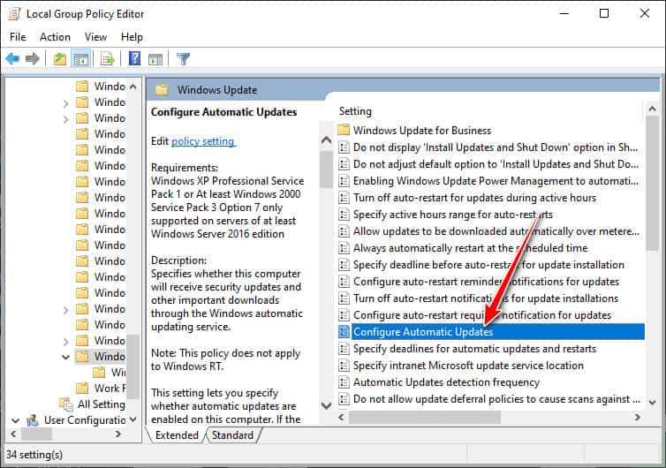
Task: Click description pane scroll down arrow
Action: pos(326,405)
